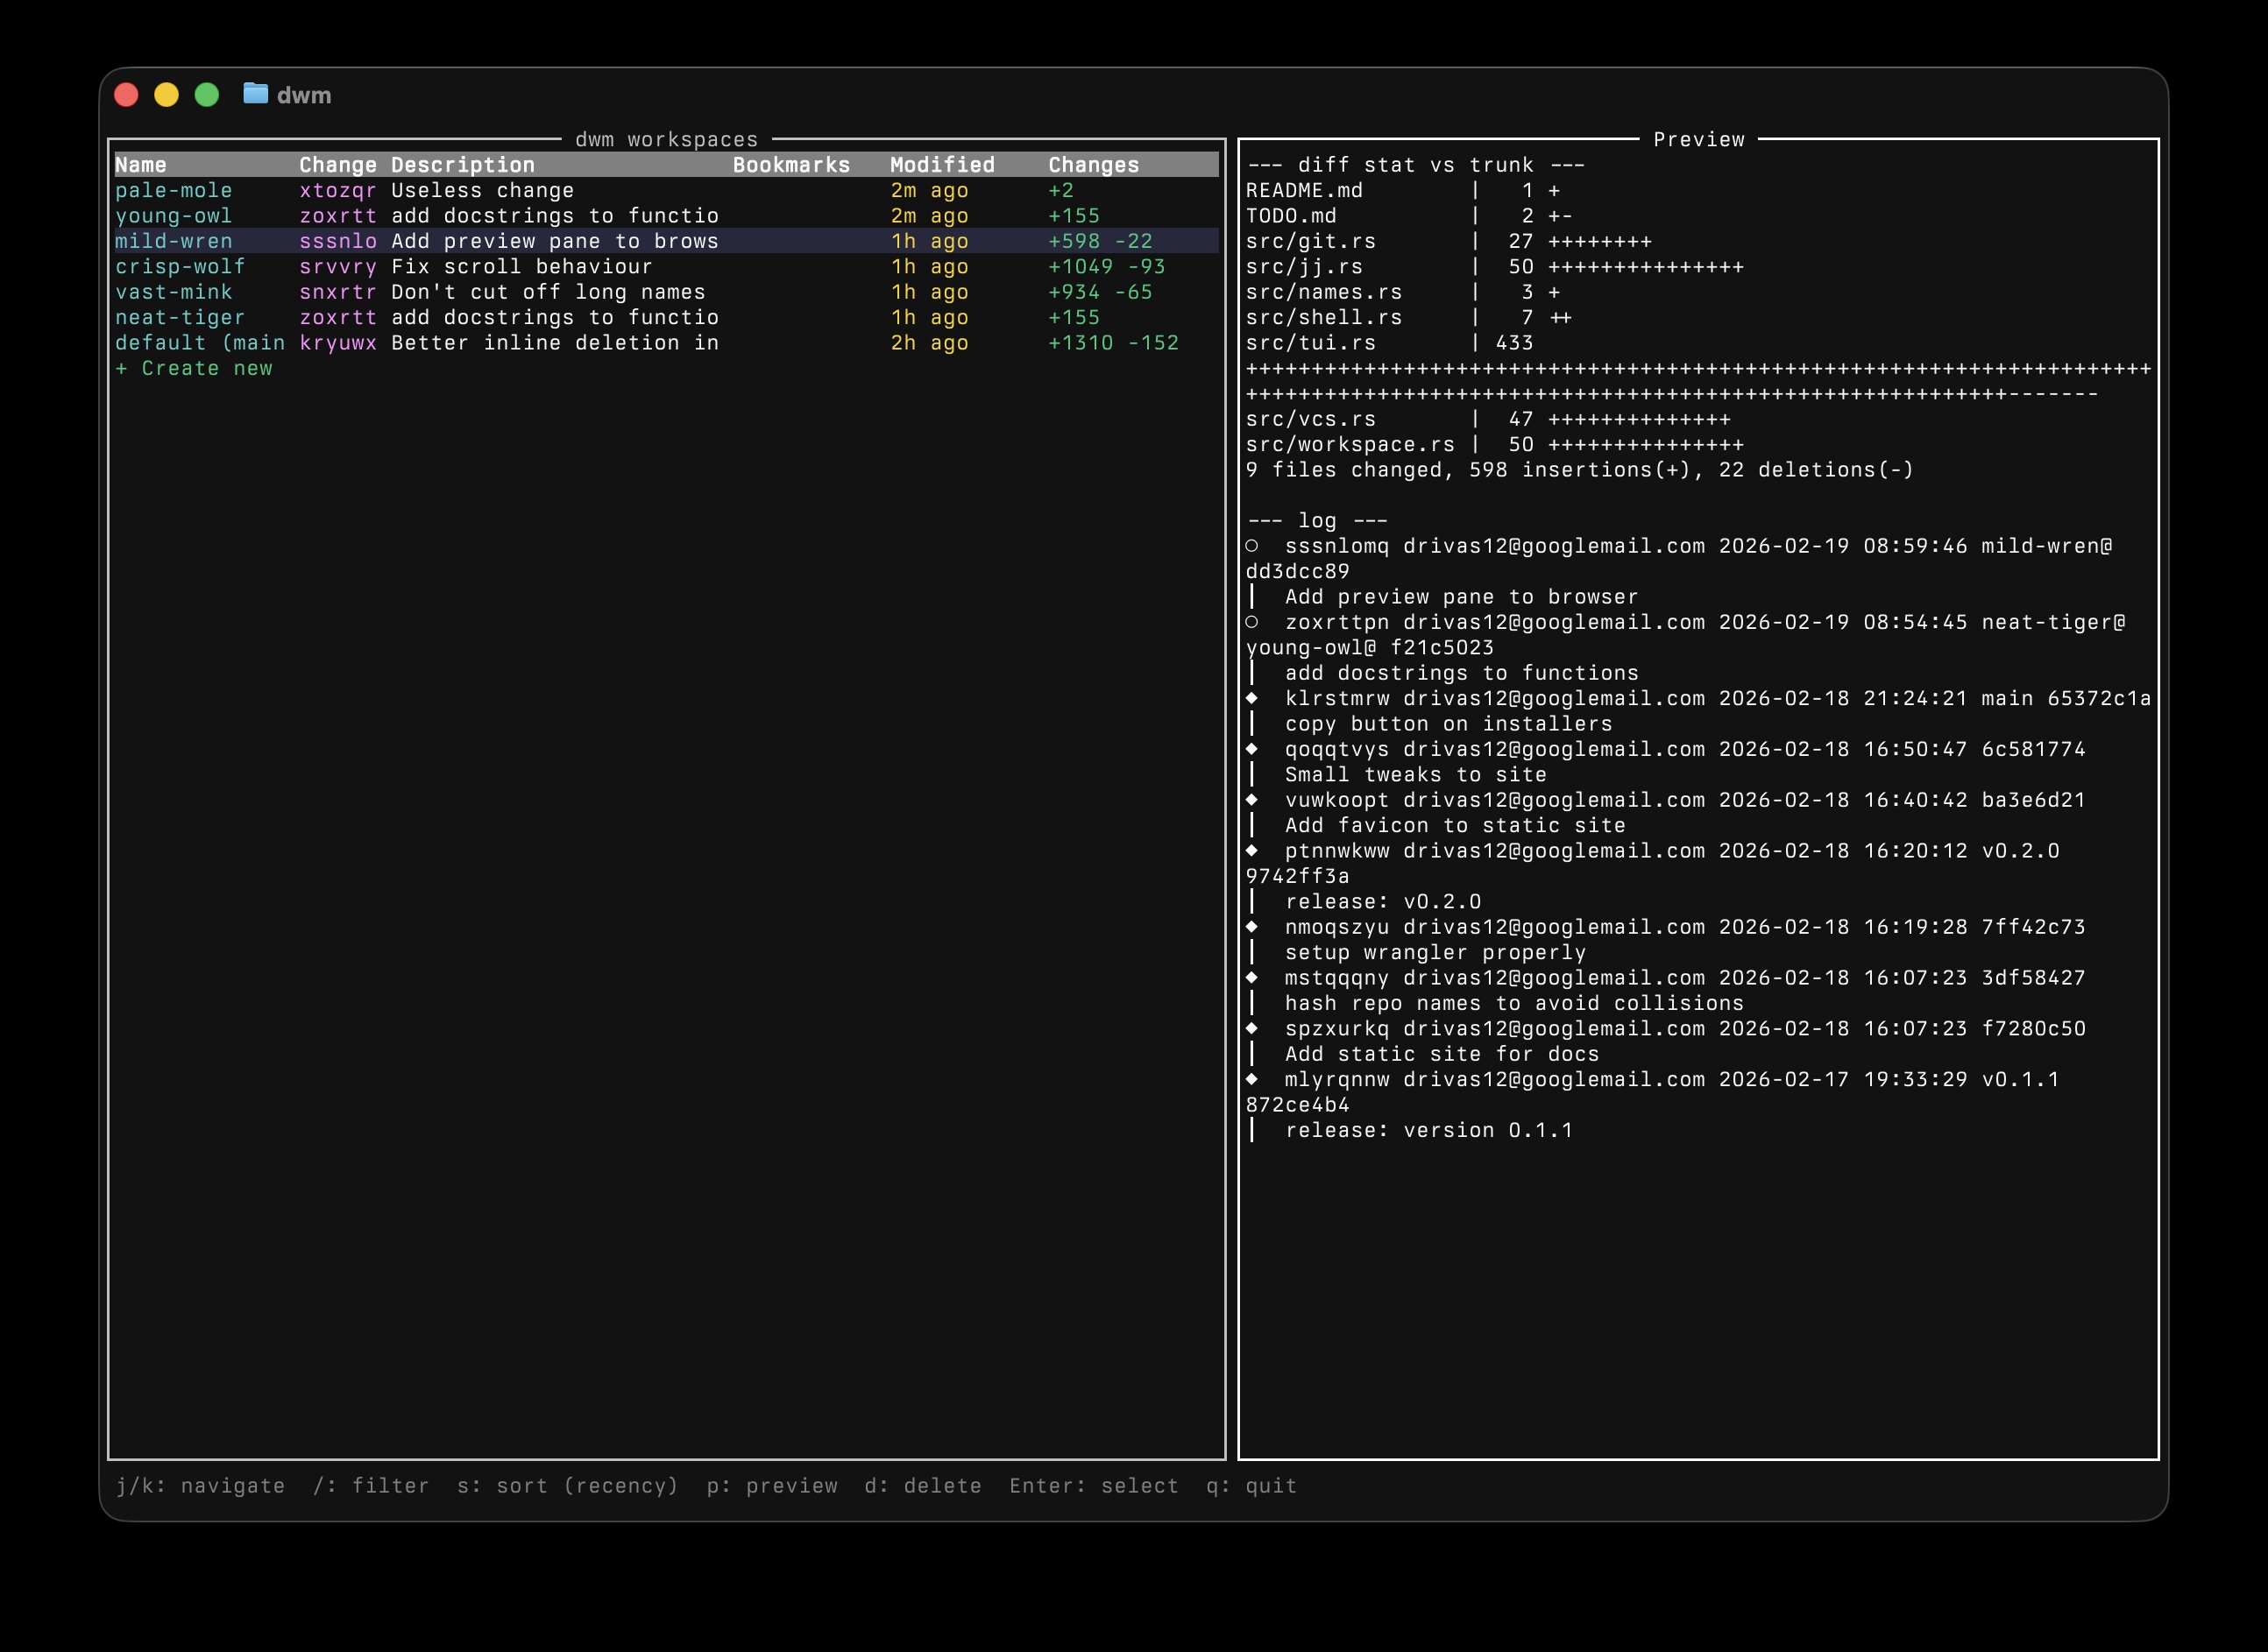Select the pale-mole workspace row
Screen dimensions: 2268x1652
pyautogui.click(x=666, y=190)
